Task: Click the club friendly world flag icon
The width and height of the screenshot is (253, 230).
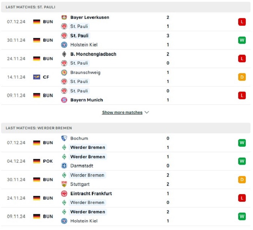Action: (37, 77)
